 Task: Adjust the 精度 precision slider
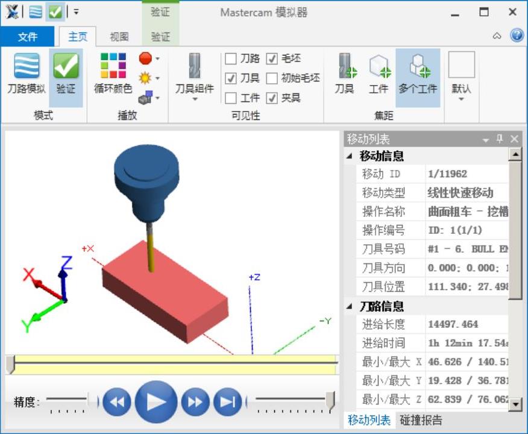(68, 399)
